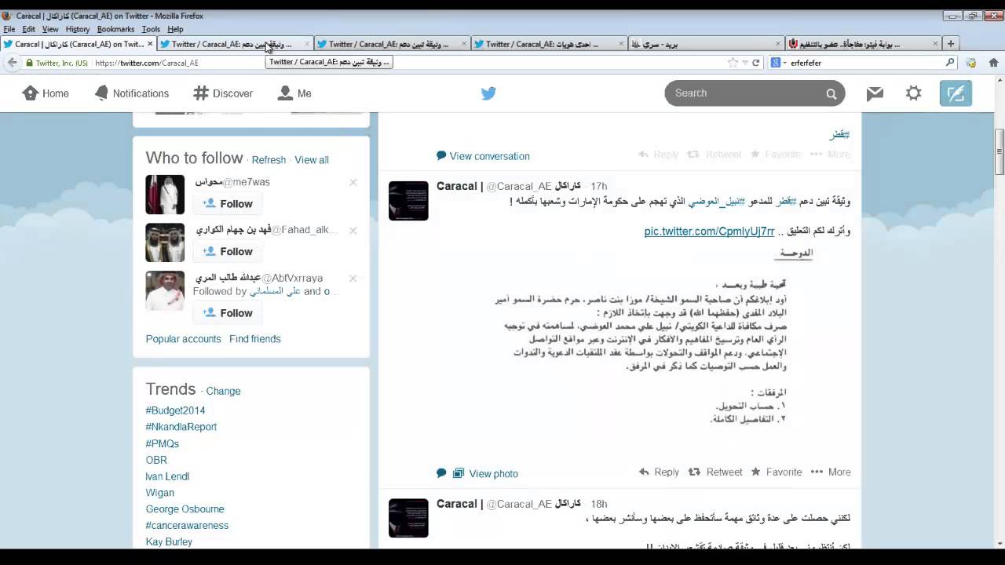Open the AbtVxrraya profile picture

pyautogui.click(x=165, y=290)
